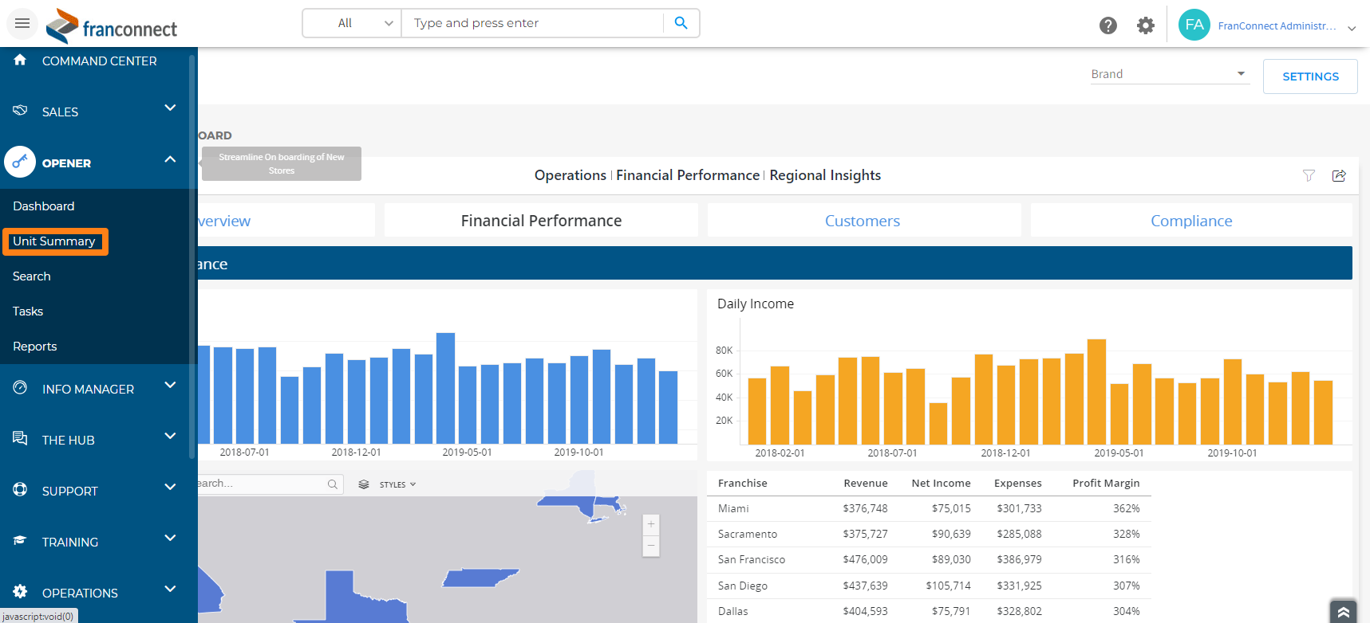Click the sidebar vertical scrollbar
Viewport: 1370px width, 623px height.
pyautogui.click(x=191, y=255)
